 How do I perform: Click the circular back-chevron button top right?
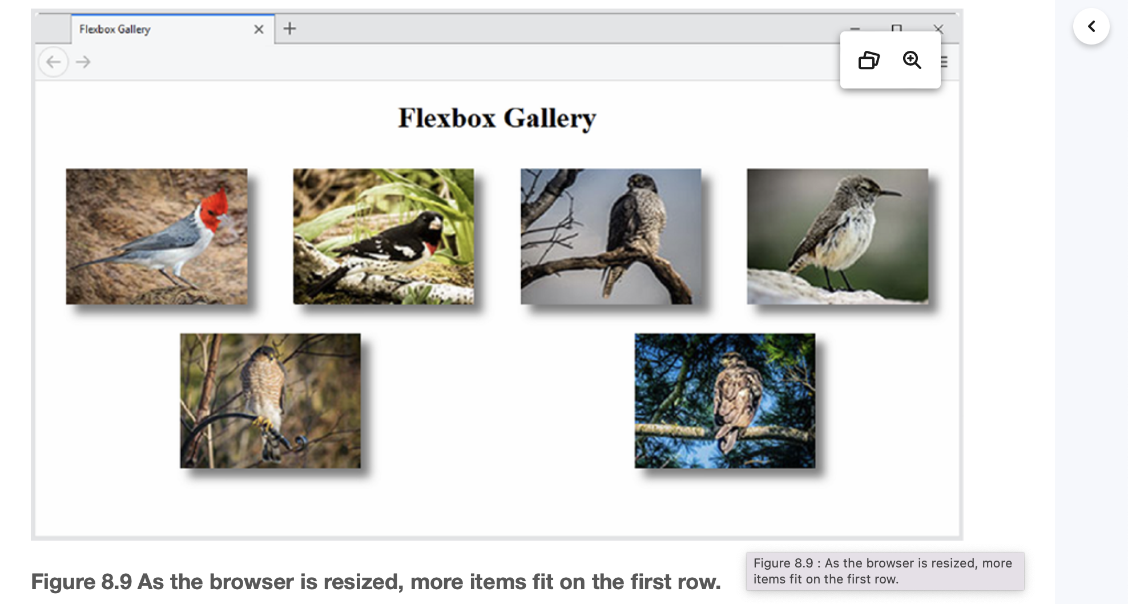pyautogui.click(x=1091, y=26)
